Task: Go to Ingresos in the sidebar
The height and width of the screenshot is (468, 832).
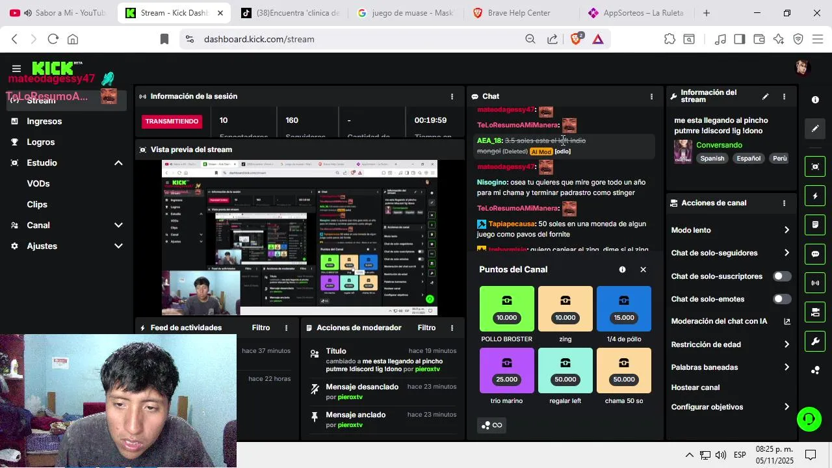Action: [44, 121]
